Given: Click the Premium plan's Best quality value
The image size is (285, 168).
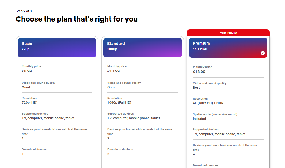Looking at the screenshot, I should coord(196,87).
